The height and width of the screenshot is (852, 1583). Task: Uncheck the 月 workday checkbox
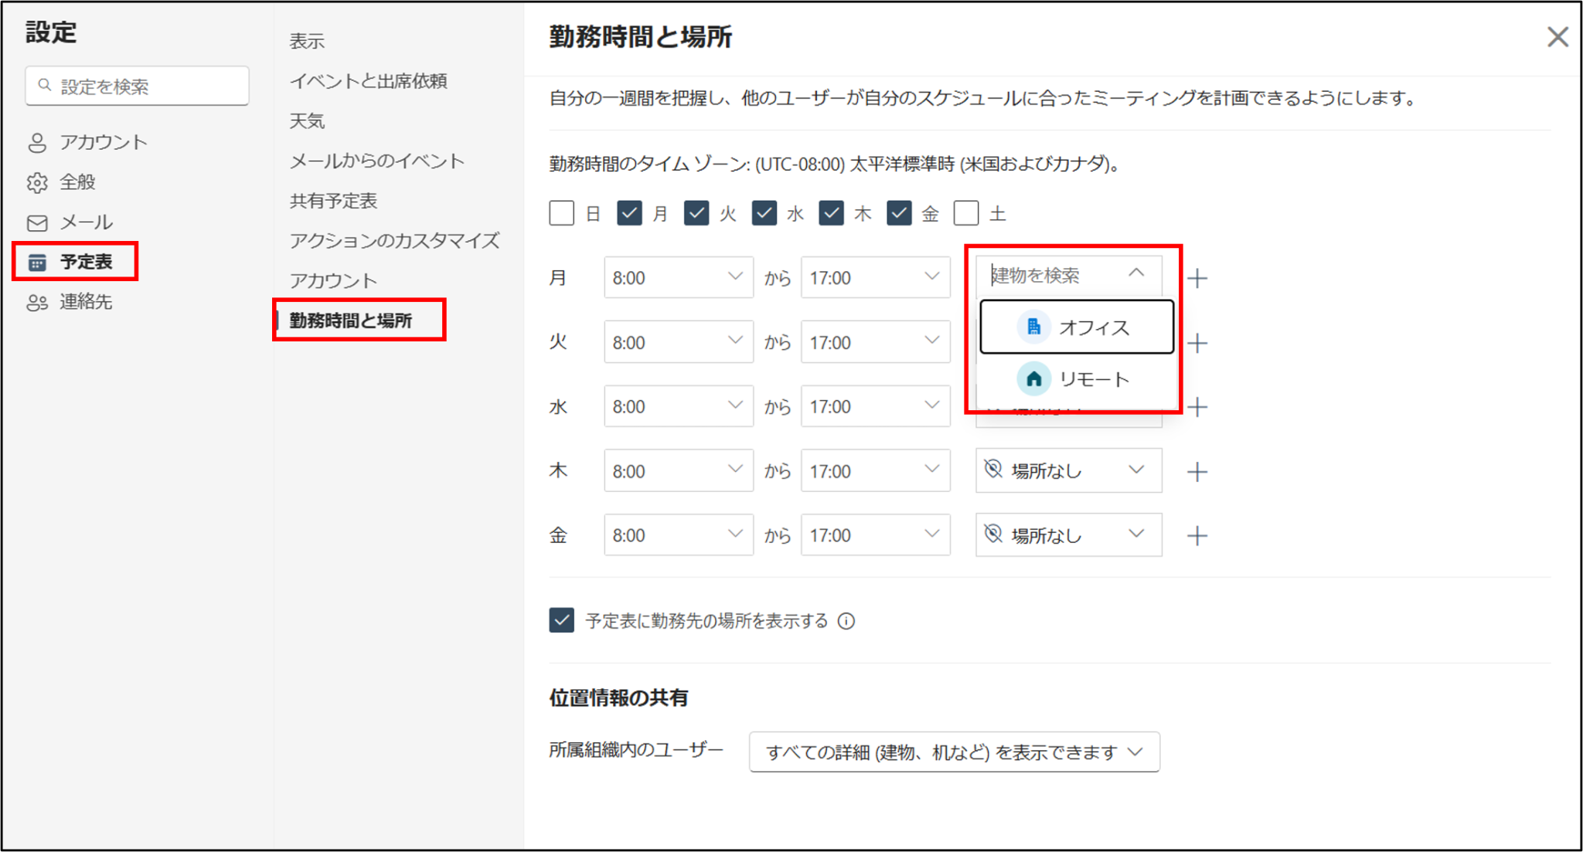629,212
